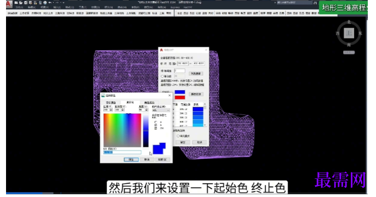This screenshot has height=197, width=376.
Task: Select the 等间距 radio button
Action: (x=162, y=71)
